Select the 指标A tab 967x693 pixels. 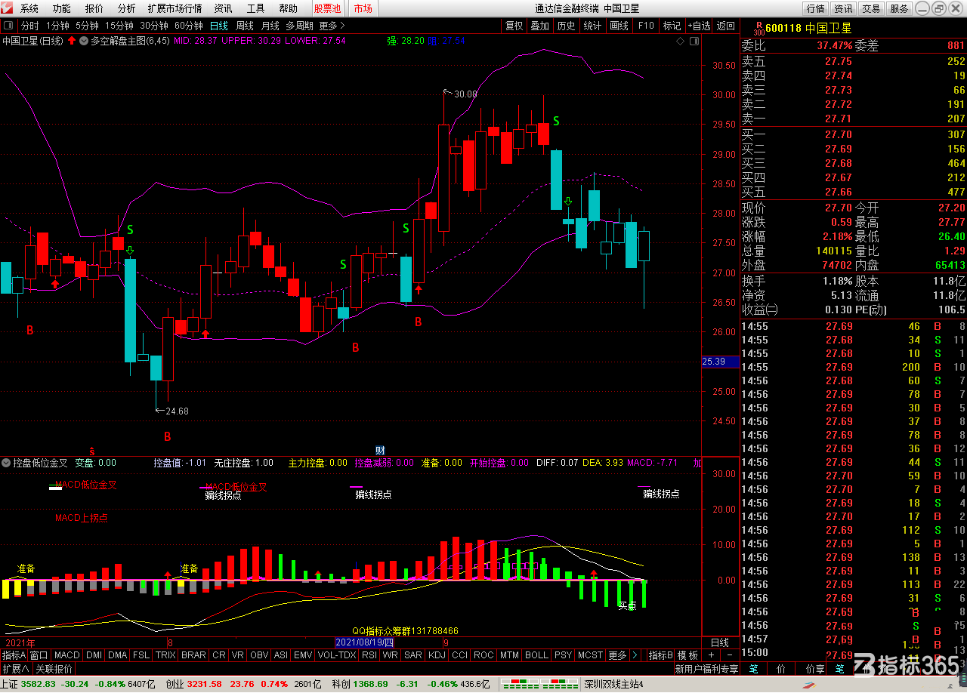click(14, 655)
